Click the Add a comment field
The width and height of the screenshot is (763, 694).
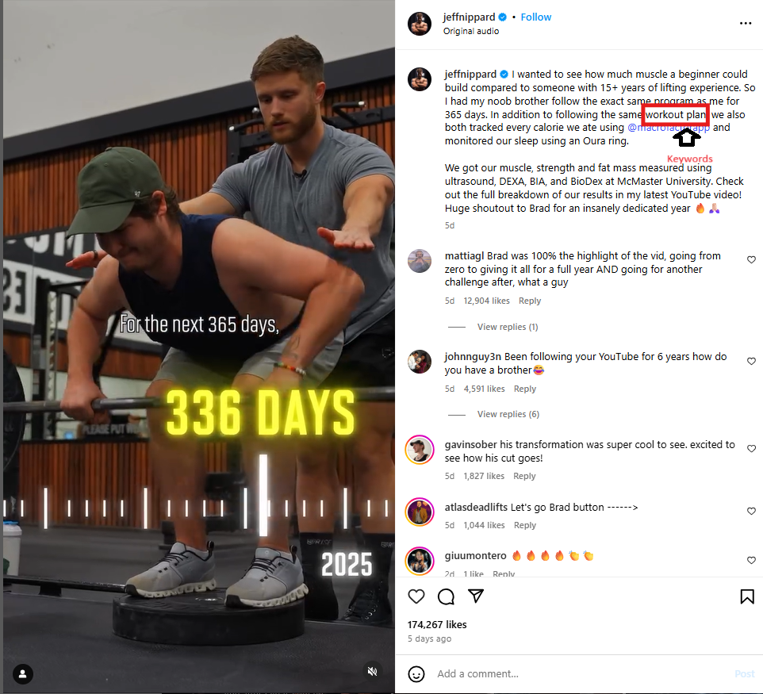pos(581,674)
